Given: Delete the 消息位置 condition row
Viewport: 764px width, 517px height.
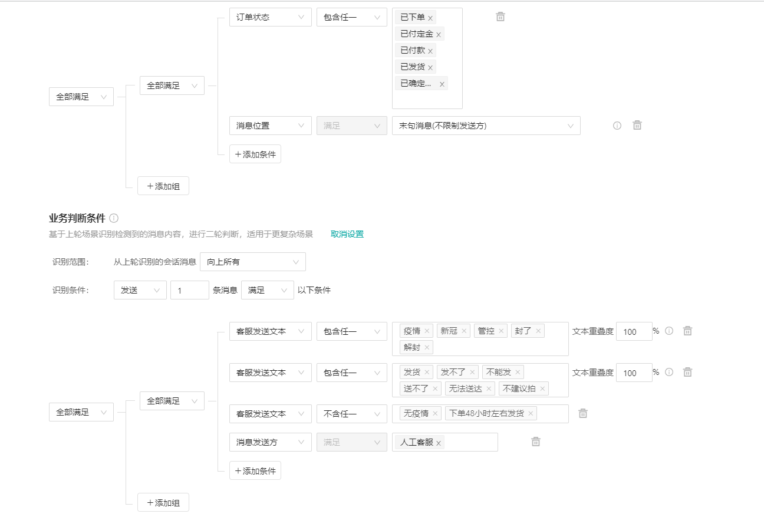Looking at the screenshot, I should (x=637, y=125).
